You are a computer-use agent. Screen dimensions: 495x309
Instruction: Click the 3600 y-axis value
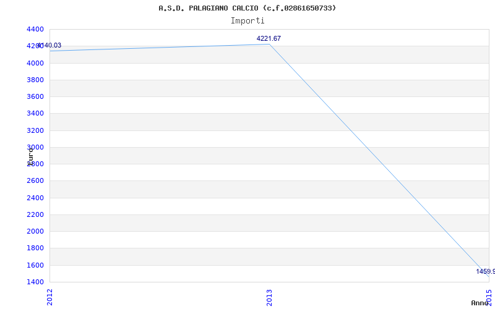(35, 96)
